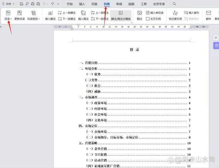219x168 pixels.
Task: Switch to the 插入 tab
Action: pos(82,4)
